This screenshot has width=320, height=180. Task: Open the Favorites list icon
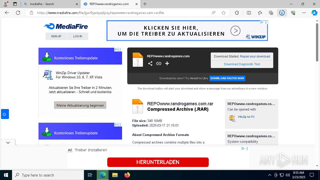(260, 13)
